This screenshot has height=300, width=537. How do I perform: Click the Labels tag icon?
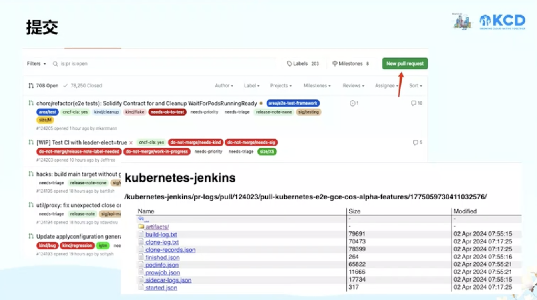290,63
